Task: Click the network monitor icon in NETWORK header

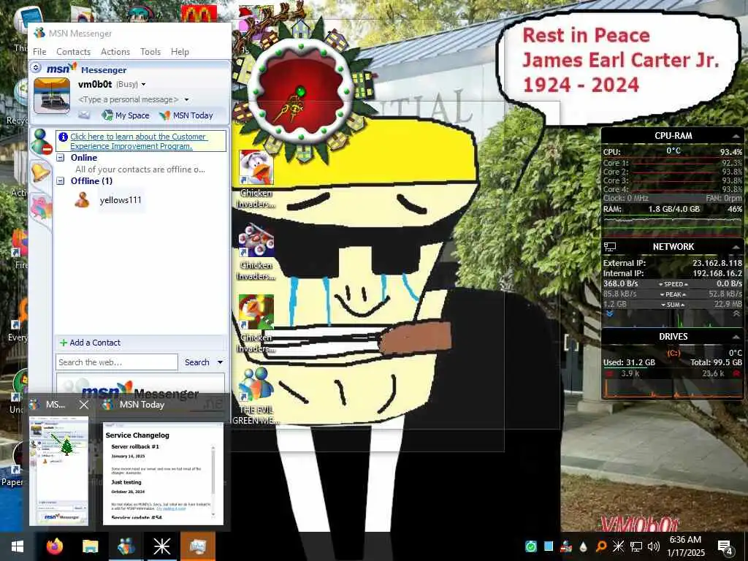Action: click(x=610, y=247)
